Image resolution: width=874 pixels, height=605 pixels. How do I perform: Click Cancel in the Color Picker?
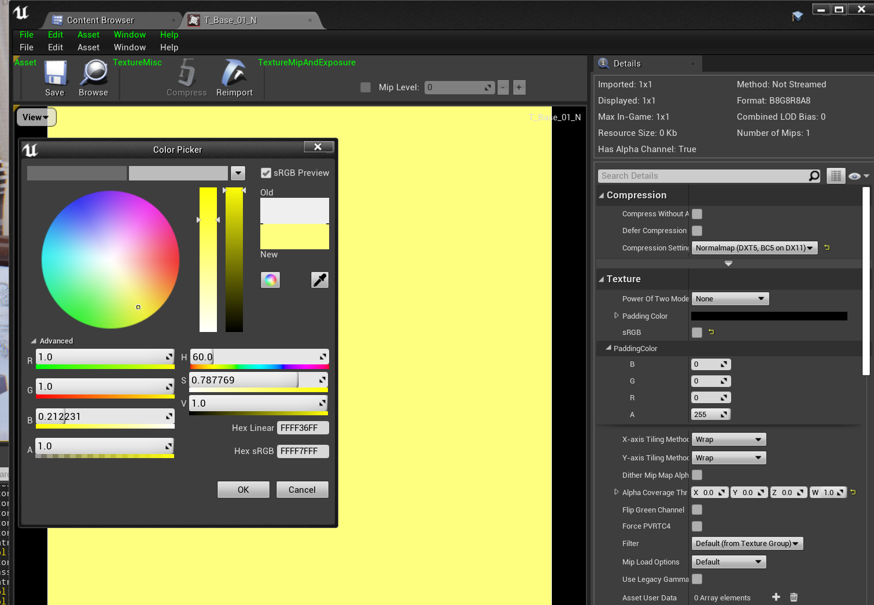pos(303,490)
